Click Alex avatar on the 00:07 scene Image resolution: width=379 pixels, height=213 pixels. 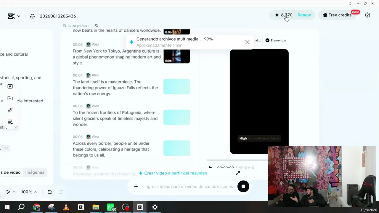coord(88,75)
